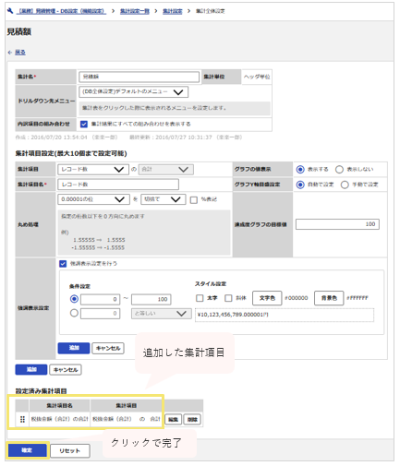
Task: Click キャンセル button just above 設定済み集計項目
Action: [66, 369]
